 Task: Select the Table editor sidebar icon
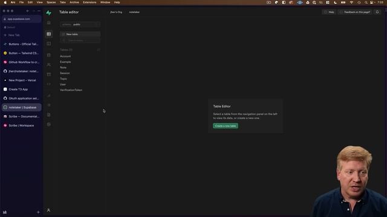[x=49, y=34]
